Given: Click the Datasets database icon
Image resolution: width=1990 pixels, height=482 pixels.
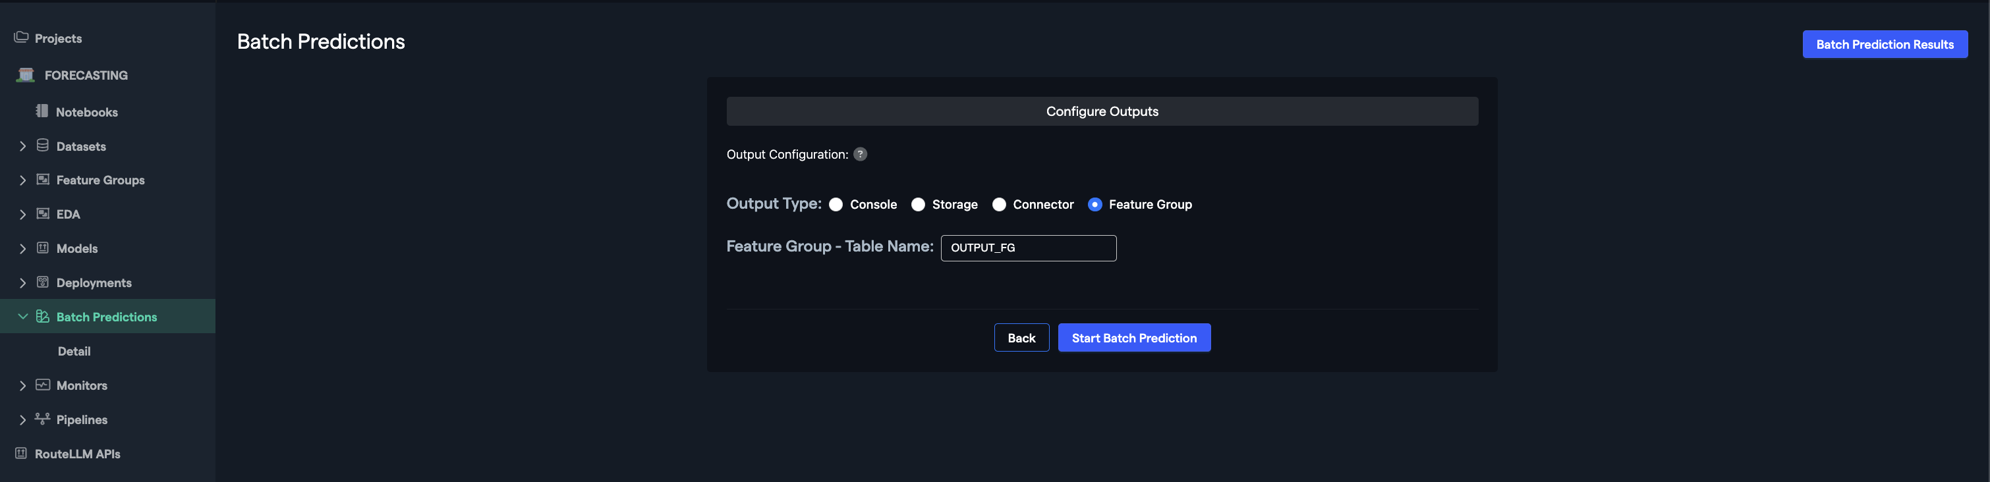Looking at the screenshot, I should (x=43, y=146).
